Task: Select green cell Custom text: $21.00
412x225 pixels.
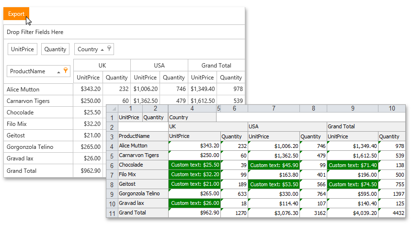Action: pyautogui.click(x=195, y=184)
